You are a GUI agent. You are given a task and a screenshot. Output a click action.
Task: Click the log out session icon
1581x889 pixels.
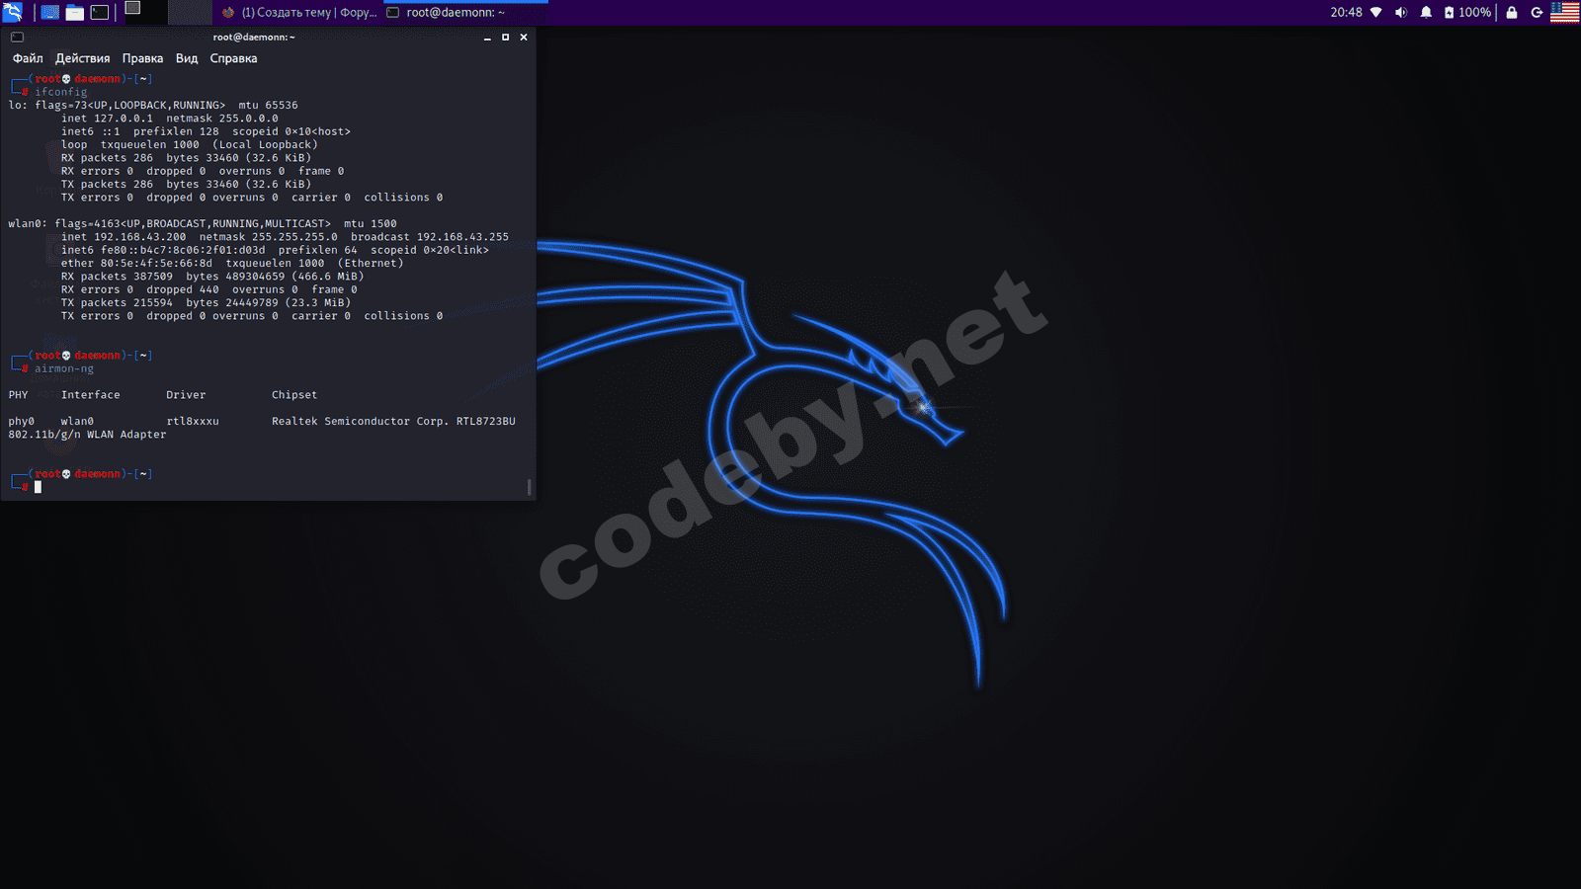1537,13
